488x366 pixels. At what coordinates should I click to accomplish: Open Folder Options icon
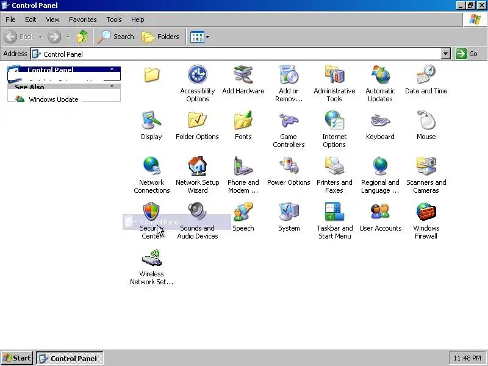[x=197, y=120]
